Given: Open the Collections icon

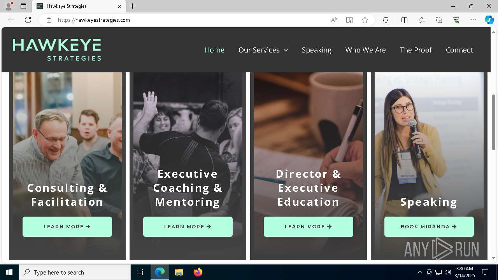Looking at the screenshot, I should point(439,20).
